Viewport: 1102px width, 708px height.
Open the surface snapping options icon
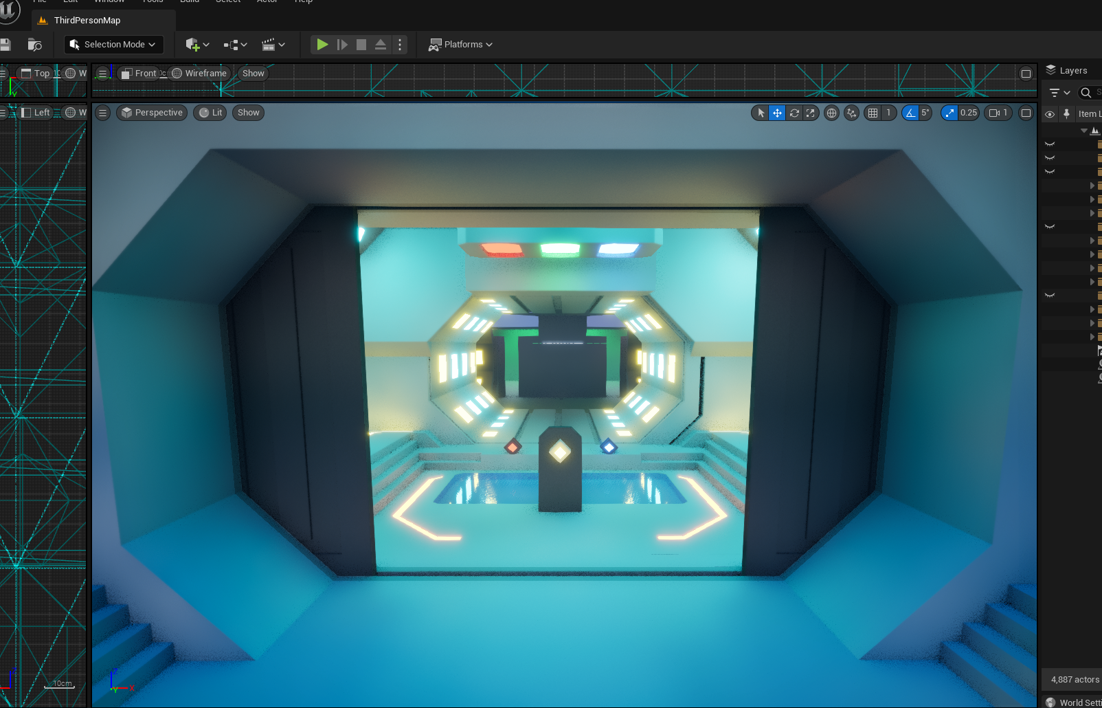pyautogui.click(x=852, y=113)
